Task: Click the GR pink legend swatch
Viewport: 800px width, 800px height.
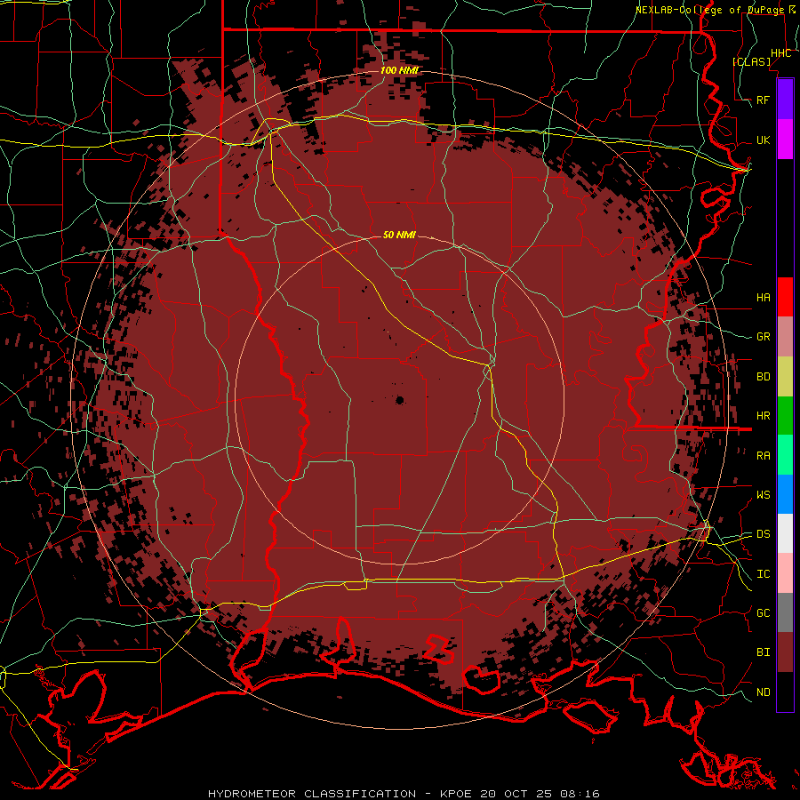Action: [x=785, y=337]
